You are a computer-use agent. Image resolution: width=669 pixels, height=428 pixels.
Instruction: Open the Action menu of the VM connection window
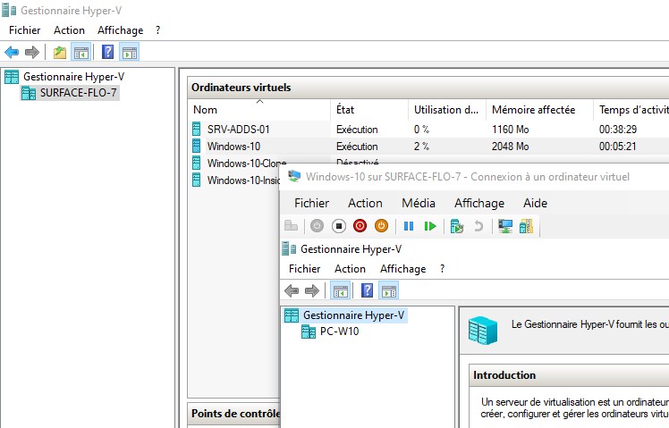365,203
